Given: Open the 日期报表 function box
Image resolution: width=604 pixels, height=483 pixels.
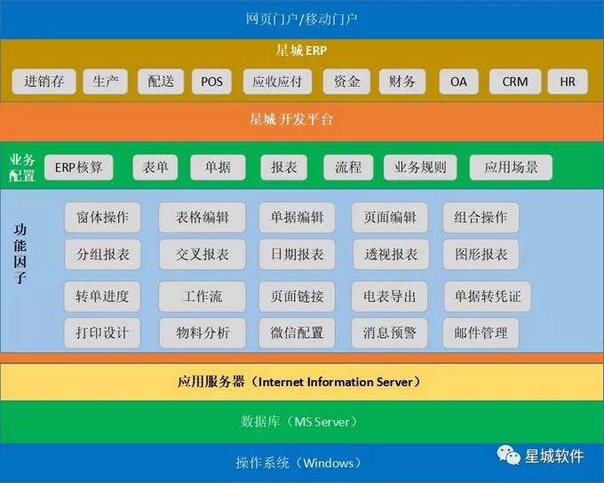Looking at the screenshot, I should [297, 254].
